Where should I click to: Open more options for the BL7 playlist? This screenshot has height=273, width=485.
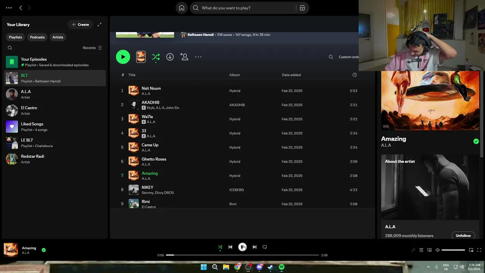coord(198,57)
